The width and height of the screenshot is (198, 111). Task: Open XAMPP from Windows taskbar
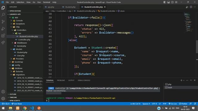tap(18, 108)
